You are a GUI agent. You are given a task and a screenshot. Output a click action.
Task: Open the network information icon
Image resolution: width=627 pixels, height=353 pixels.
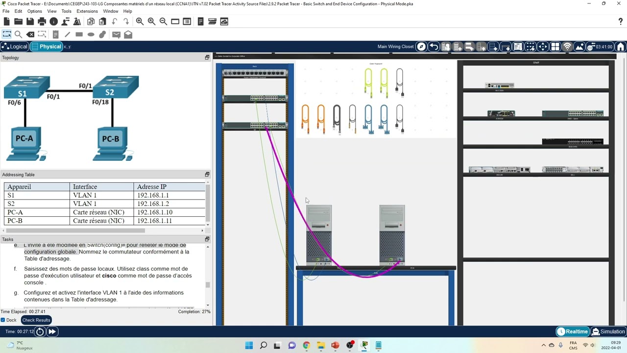pyautogui.click(x=53, y=22)
